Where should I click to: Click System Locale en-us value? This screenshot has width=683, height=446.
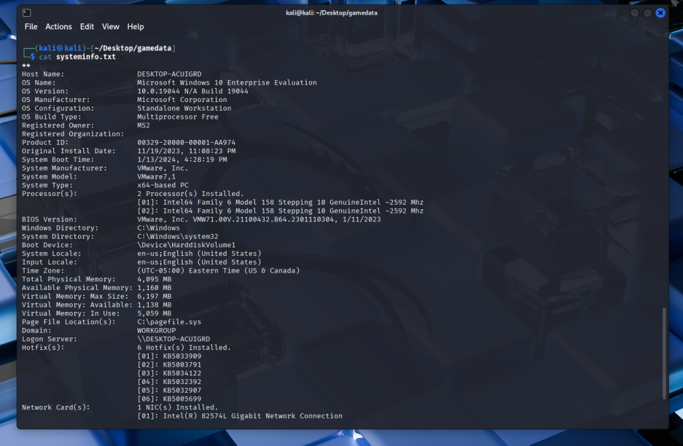[x=199, y=253]
